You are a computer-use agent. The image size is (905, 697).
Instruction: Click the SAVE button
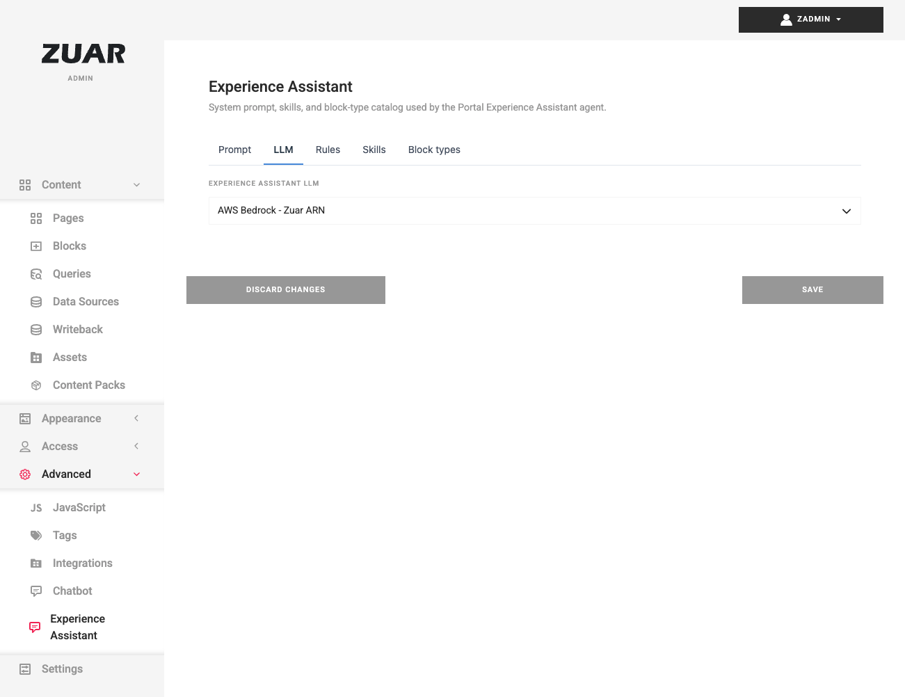(812, 290)
